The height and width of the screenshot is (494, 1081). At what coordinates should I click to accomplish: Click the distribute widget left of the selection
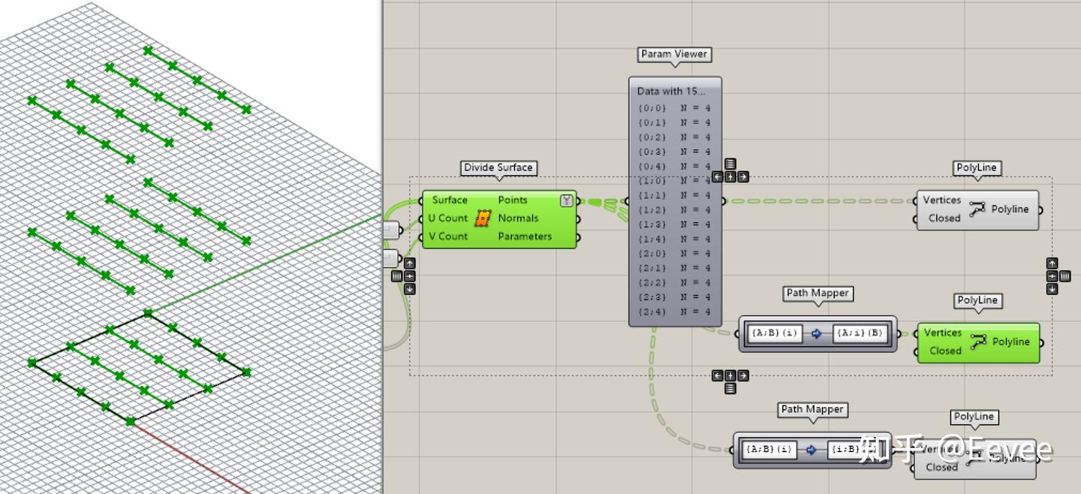coord(396,276)
